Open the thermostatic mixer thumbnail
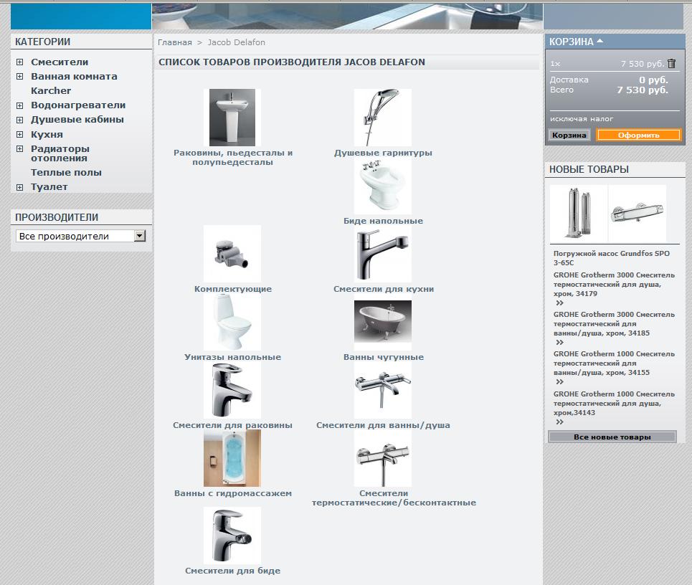Screen dimensions: 692x585 click(383, 458)
